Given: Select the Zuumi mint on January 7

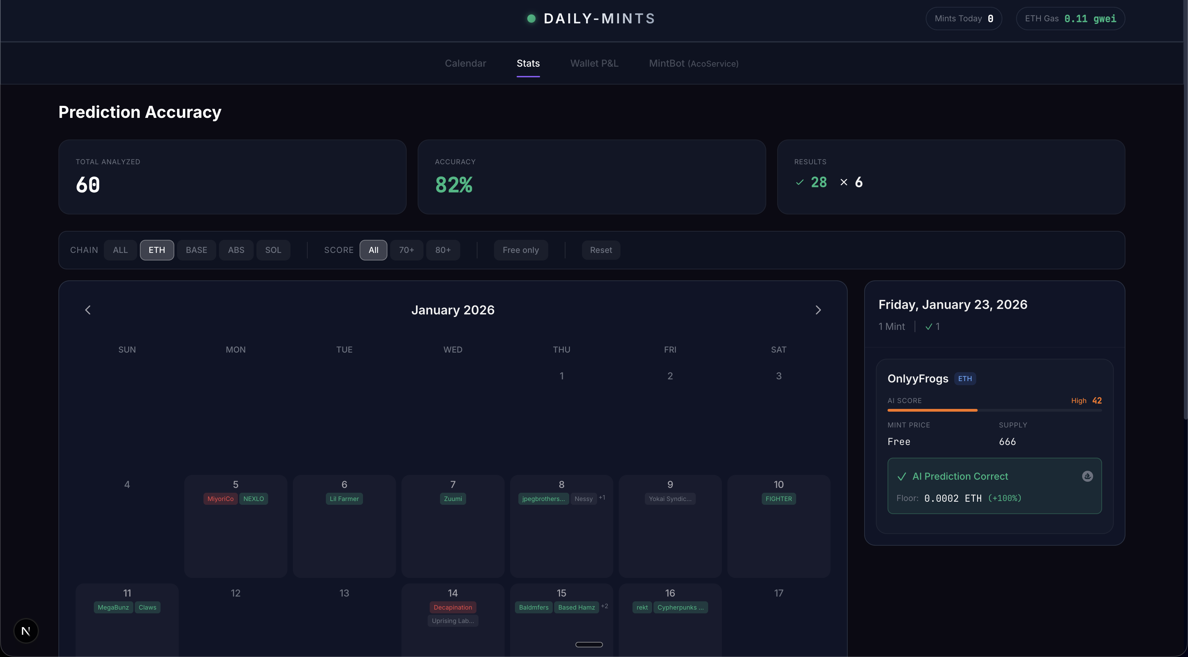Looking at the screenshot, I should [x=452, y=498].
